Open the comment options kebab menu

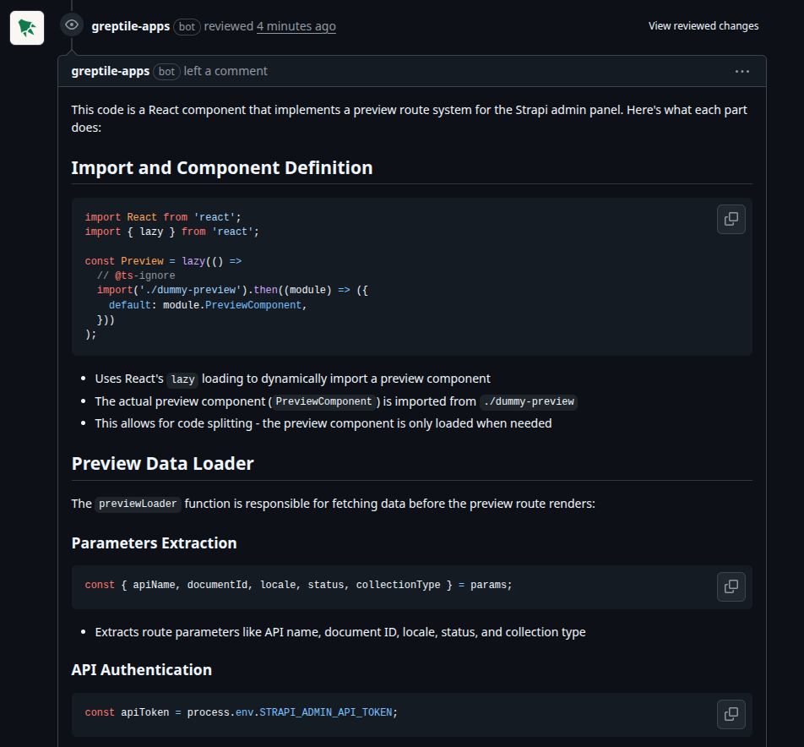point(742,71)
